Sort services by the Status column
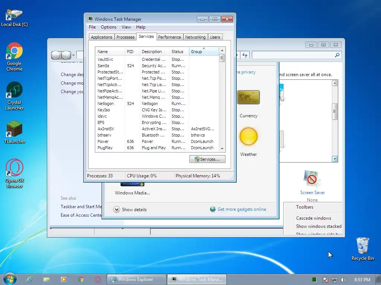381x285 pixels. (x=179, y=51)
